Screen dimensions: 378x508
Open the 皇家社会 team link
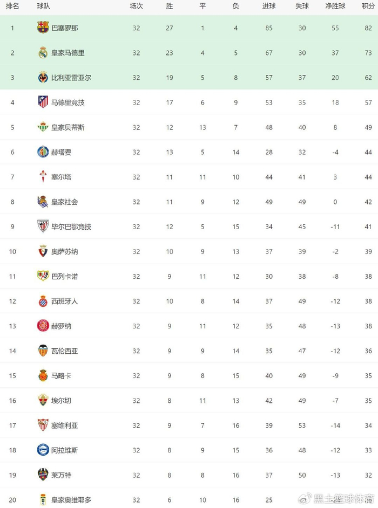click(64, 202)
